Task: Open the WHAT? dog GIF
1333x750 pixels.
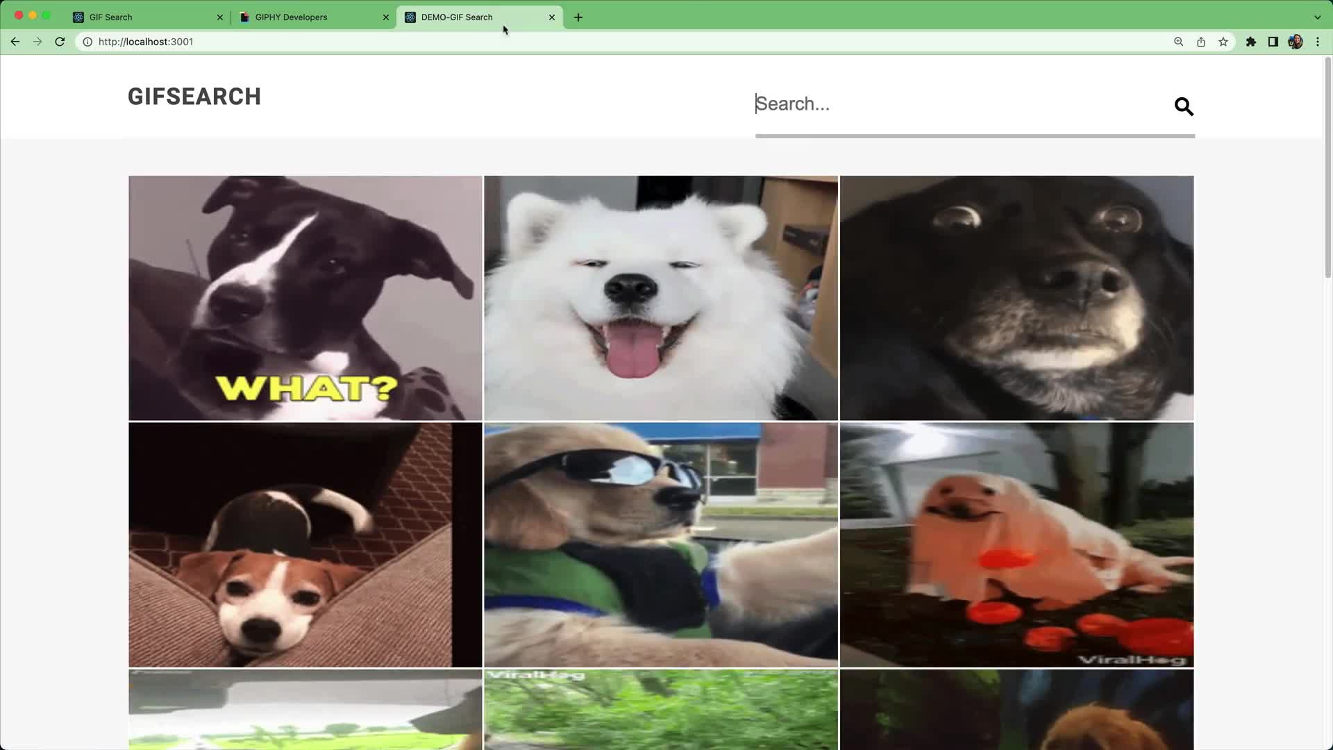Action: pos(305,298)
